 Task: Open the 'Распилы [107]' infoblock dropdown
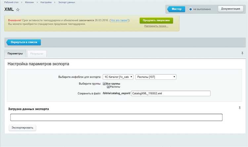[x=156, y=77]
